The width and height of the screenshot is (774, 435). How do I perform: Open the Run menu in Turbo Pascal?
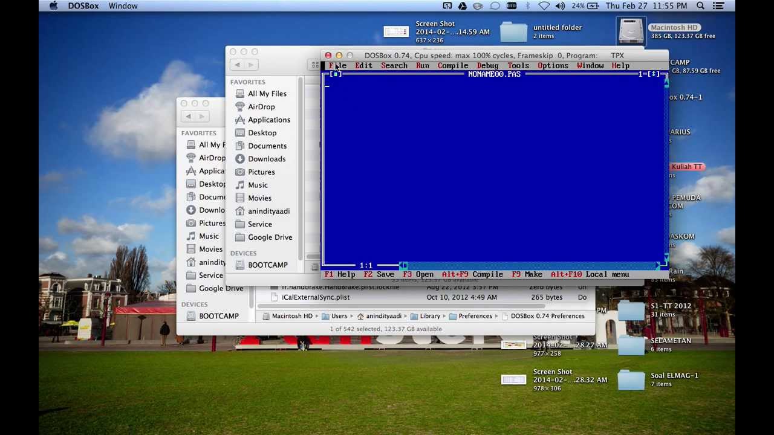(x=423, y=65)
